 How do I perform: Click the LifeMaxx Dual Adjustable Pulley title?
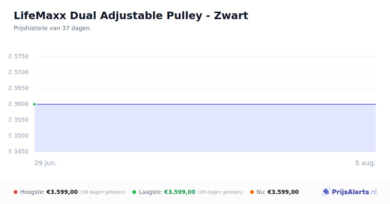click(x=131, y=16)
